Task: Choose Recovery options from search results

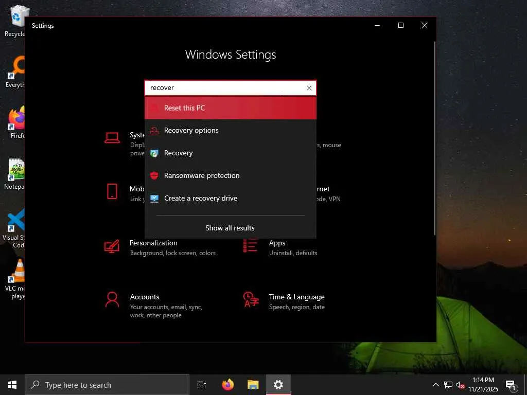Action: point(231,130)
